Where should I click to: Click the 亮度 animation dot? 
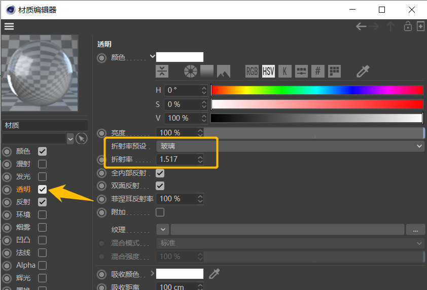[101, 133]
